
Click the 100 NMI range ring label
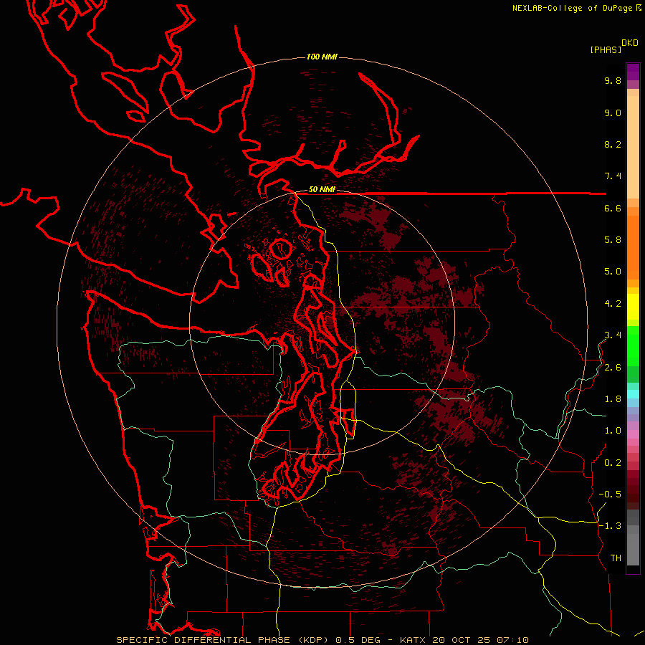pos(322,57)
